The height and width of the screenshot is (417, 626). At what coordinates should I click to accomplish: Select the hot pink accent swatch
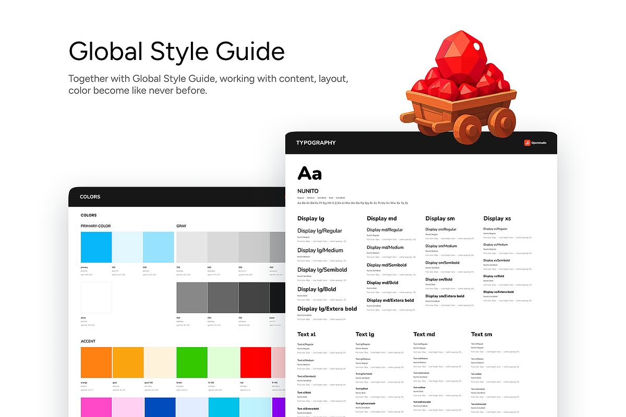click(97, 407)
